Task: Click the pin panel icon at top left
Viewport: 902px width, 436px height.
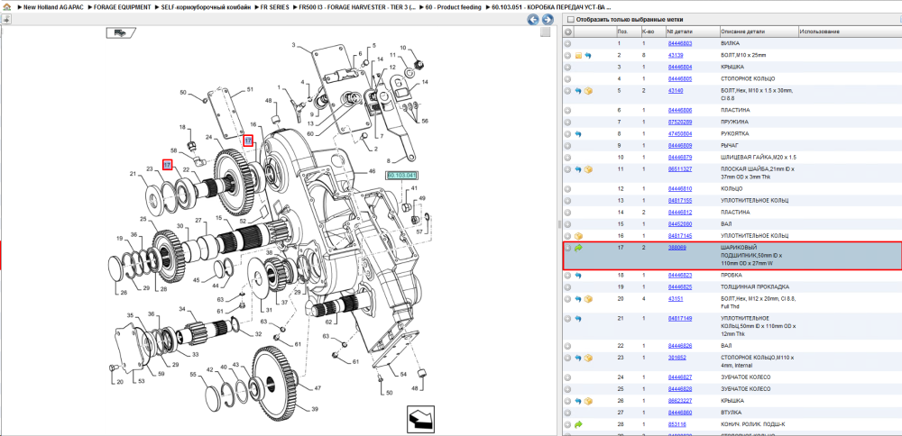Action: [x=5, y=20]
